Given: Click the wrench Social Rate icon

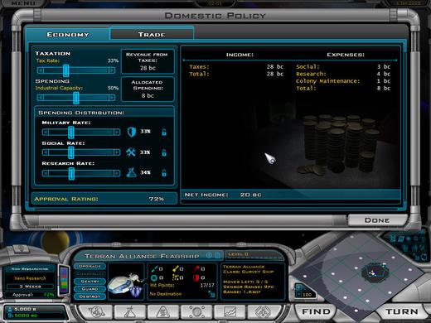Looking at the screenshot, I should [131, 152].
